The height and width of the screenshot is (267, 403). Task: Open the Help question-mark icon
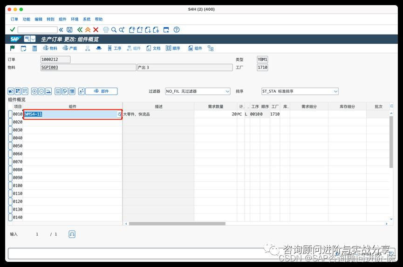(177, 30)
